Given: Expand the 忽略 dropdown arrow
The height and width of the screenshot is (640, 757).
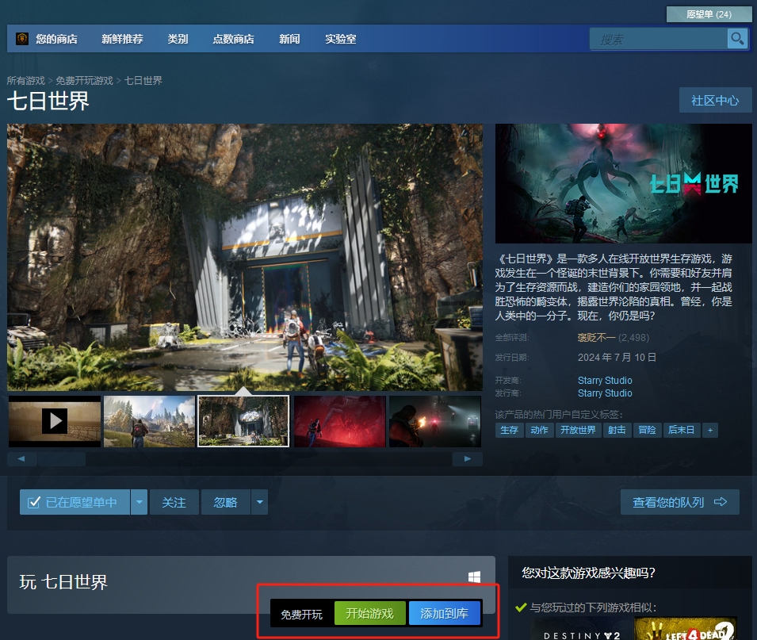Looking at the screenshot, I should coord(260,502).
